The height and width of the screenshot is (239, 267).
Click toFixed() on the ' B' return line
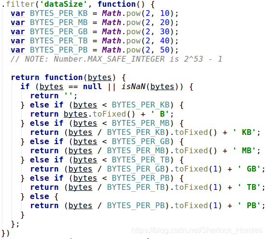click(x=114, y=114)
